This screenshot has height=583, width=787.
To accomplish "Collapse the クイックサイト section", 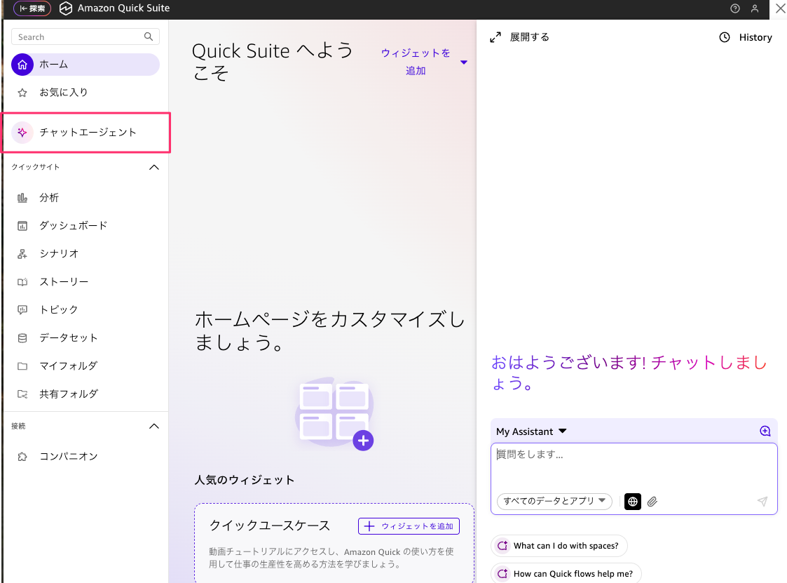I will pos(155,168).
